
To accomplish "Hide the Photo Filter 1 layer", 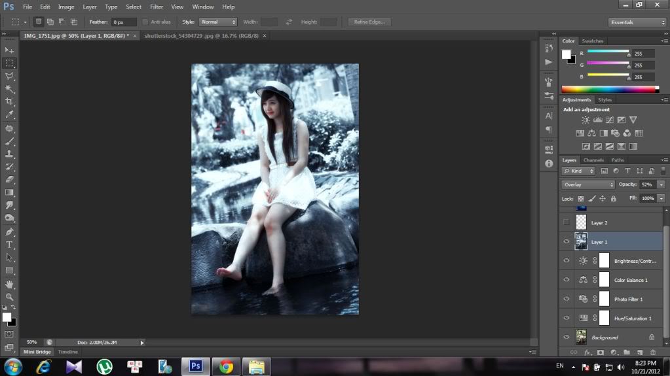I will coord(566,299).
